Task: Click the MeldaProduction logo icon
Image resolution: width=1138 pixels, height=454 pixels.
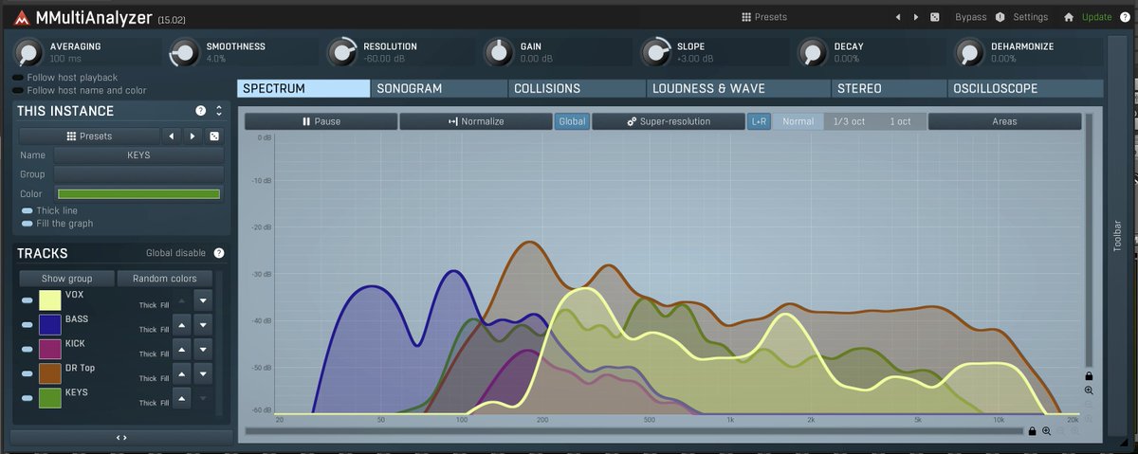Action: pos(21,18)
